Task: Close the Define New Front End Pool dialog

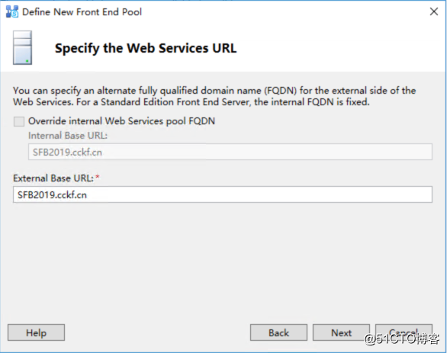Action: (434, 11)
